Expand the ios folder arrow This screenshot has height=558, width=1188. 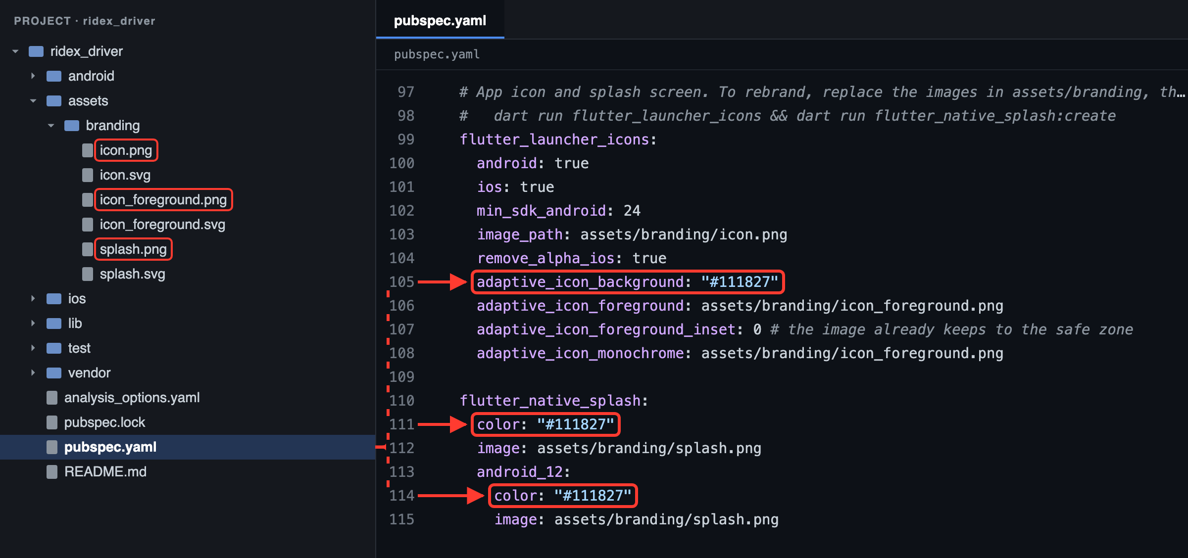(x=33, y=299)
